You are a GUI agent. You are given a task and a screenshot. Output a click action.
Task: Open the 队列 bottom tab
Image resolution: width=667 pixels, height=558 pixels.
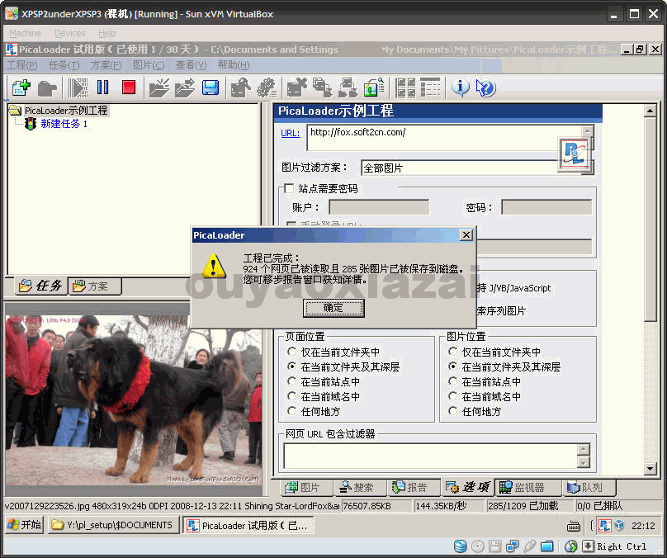(x=588, y=487)
